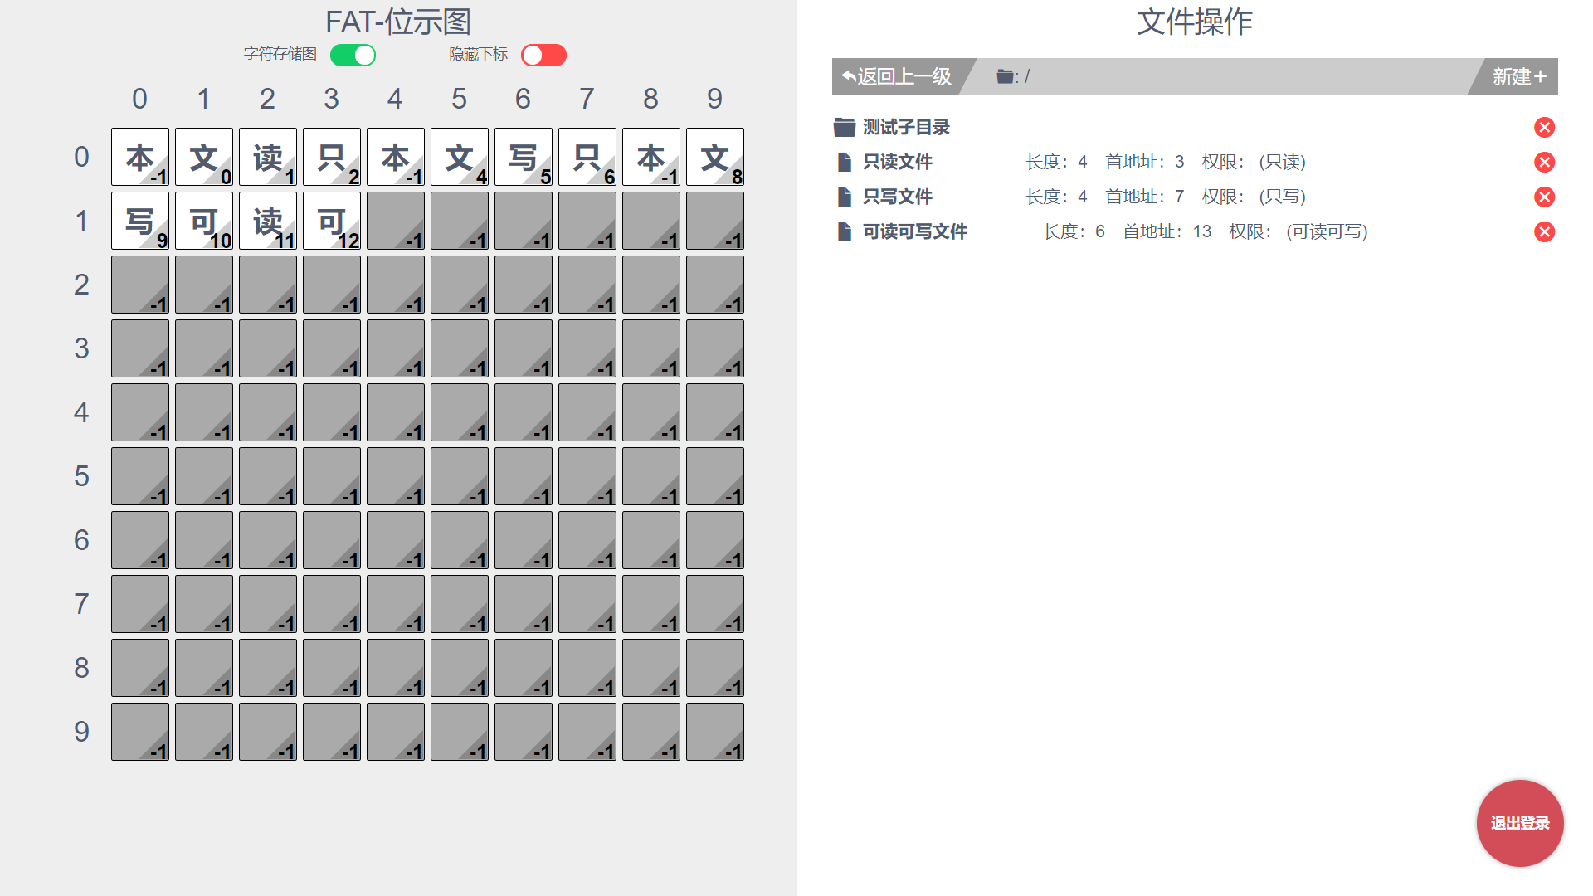Select the file named 只写文件
This screenshot has height=896, width=1593.
click(x=897, y=197)
